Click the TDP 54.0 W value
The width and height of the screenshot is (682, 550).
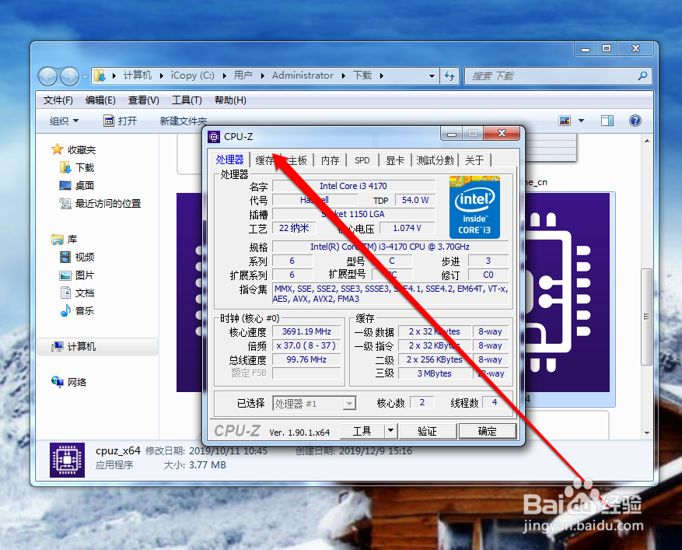415,200
